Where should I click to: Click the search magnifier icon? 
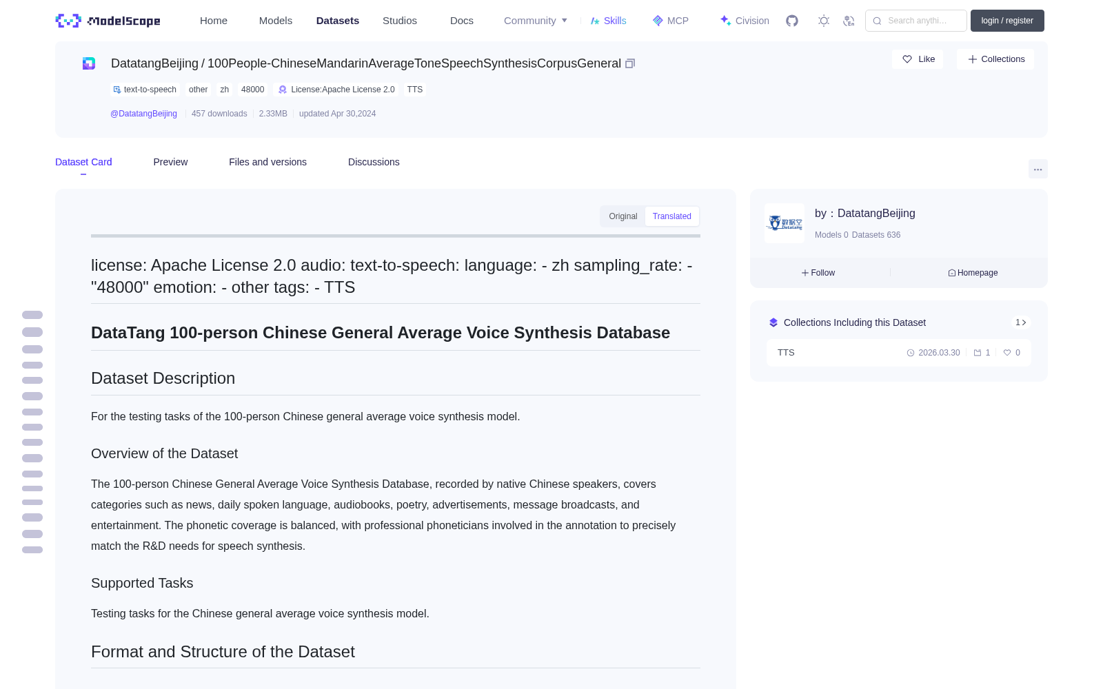(x=878, y=21)
